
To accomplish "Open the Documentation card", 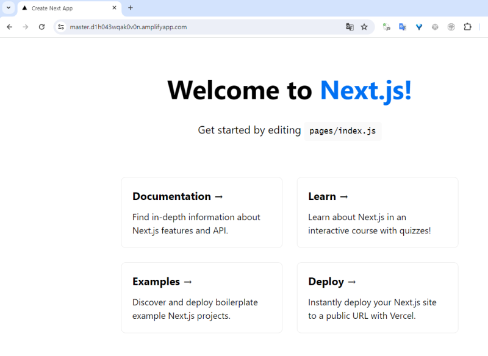I will coord(201,213).
